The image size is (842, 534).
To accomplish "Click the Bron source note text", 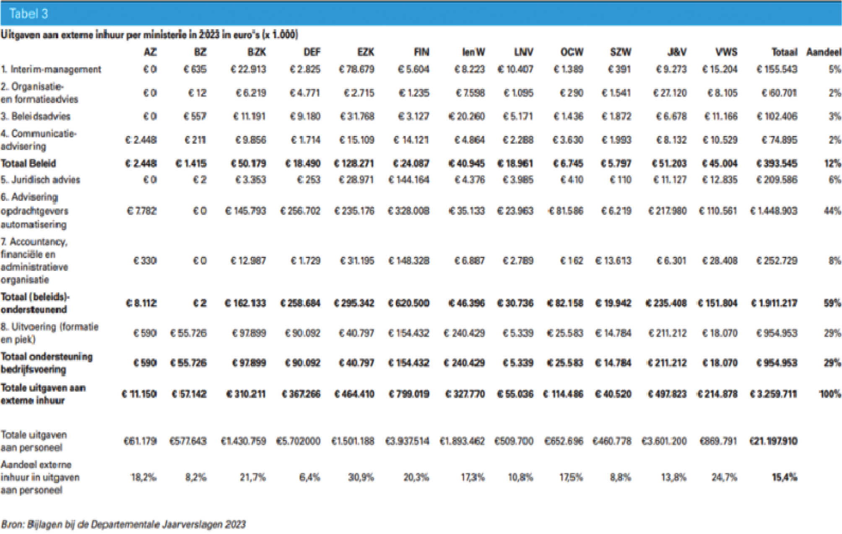I will [123, 524].
